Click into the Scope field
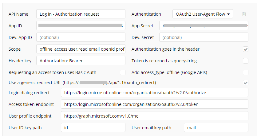Viewport: 257px width, 136px height. pyautogui.click(x=81, y=49)
